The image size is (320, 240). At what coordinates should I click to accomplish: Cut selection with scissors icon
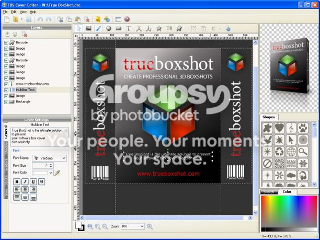point(60,19)
